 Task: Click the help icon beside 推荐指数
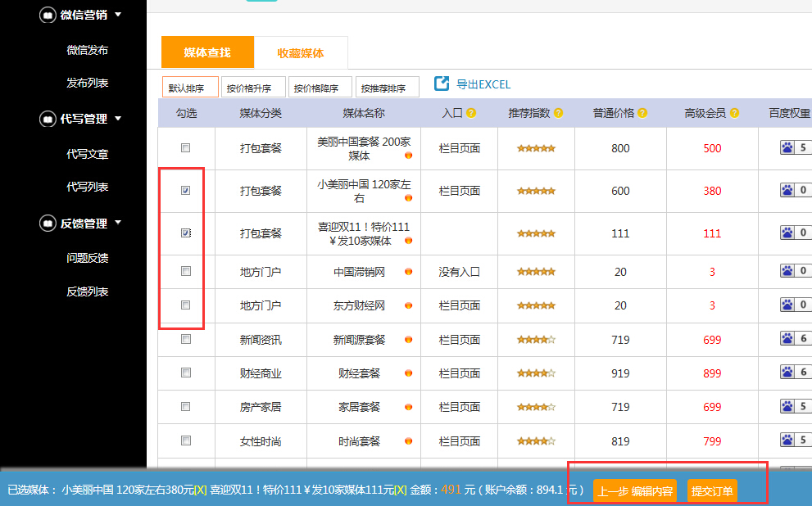coord(559,112)
